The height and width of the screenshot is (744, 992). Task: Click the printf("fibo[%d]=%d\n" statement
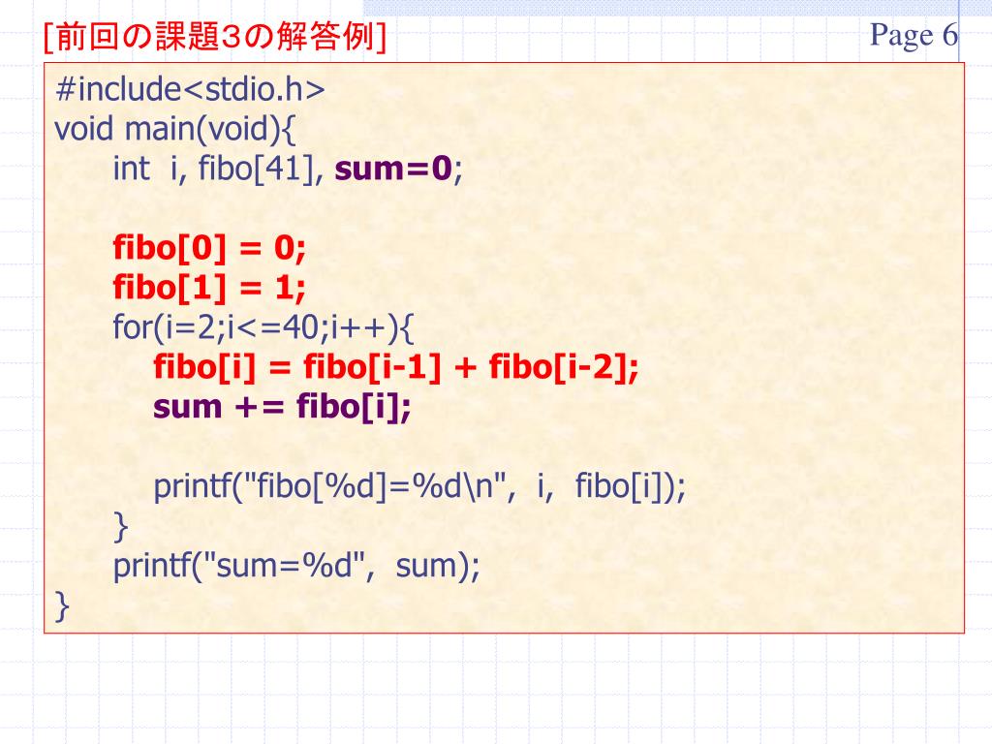coord(419,486)
